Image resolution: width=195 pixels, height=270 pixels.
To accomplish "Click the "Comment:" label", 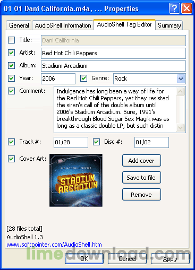I will pos(32,91).
